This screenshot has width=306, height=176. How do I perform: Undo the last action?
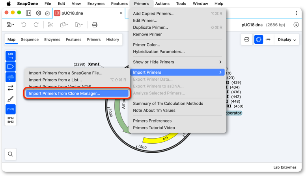click(24, 25)
